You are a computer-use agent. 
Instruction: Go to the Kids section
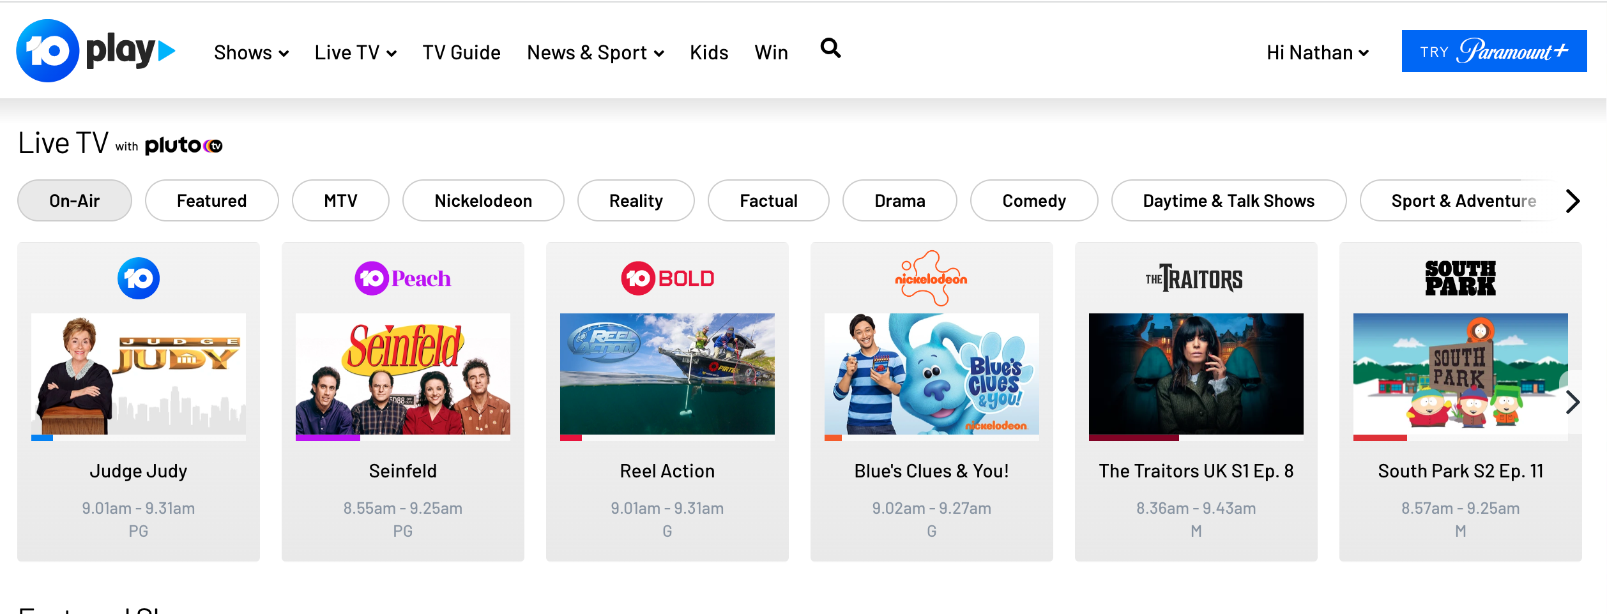pyautogui.click(x=709, y=52)
